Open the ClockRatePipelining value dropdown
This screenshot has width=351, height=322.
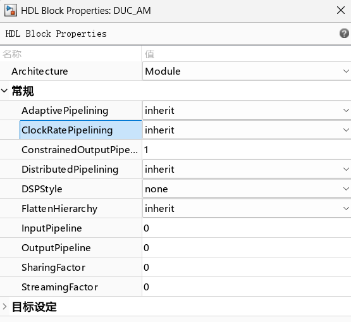pos(247,130)
